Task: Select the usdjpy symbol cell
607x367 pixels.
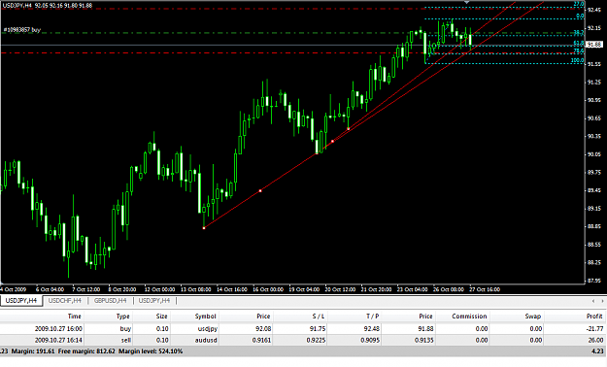Action: (207, 329)
